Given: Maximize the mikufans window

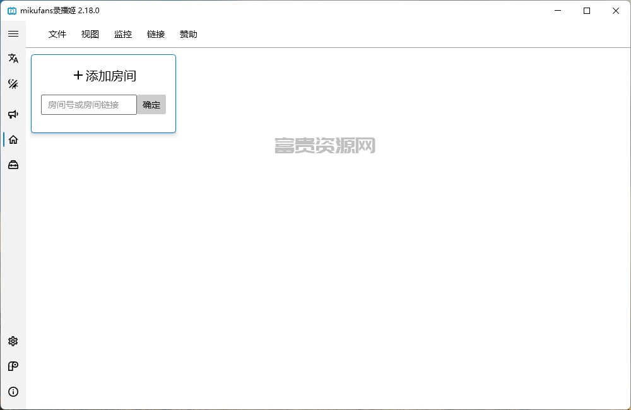Looking at the screenshot, I should (587, 11).
